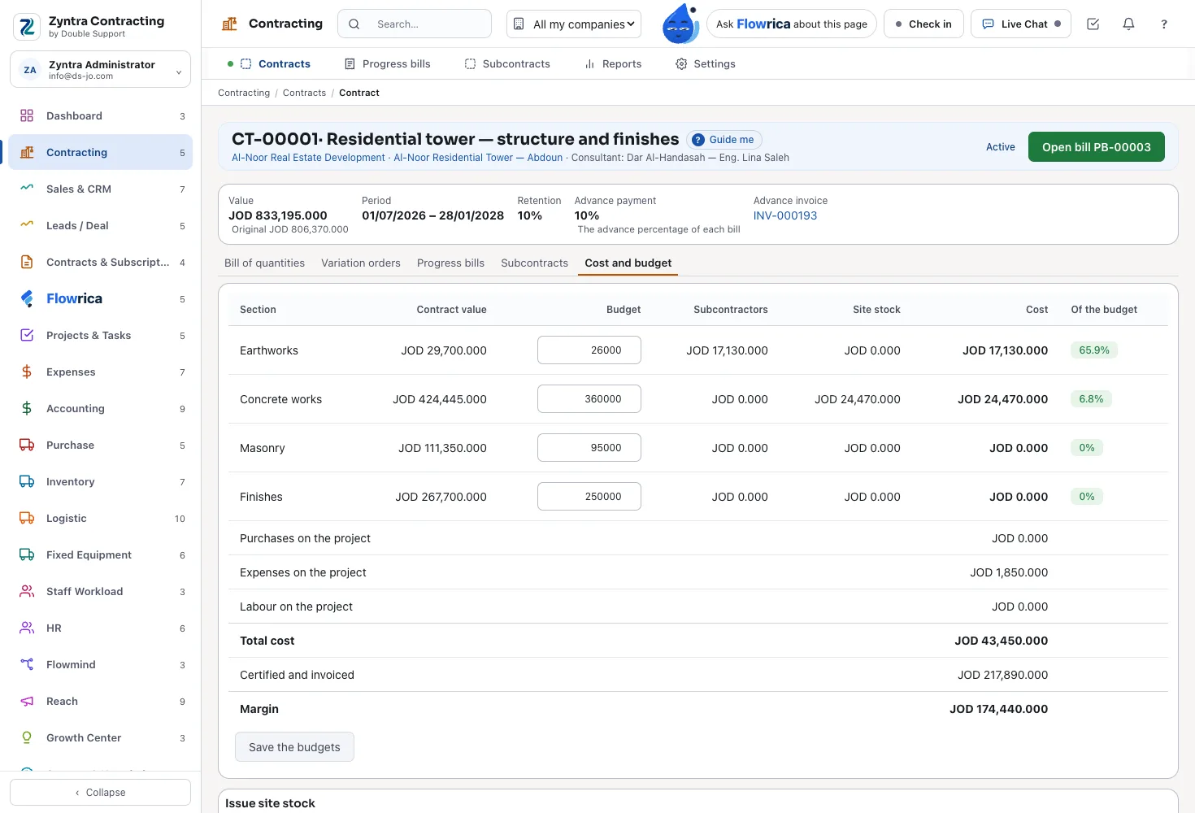1195x813 pixels.
Task: Open Growth Center lightbulb icon
Action: 27,737
